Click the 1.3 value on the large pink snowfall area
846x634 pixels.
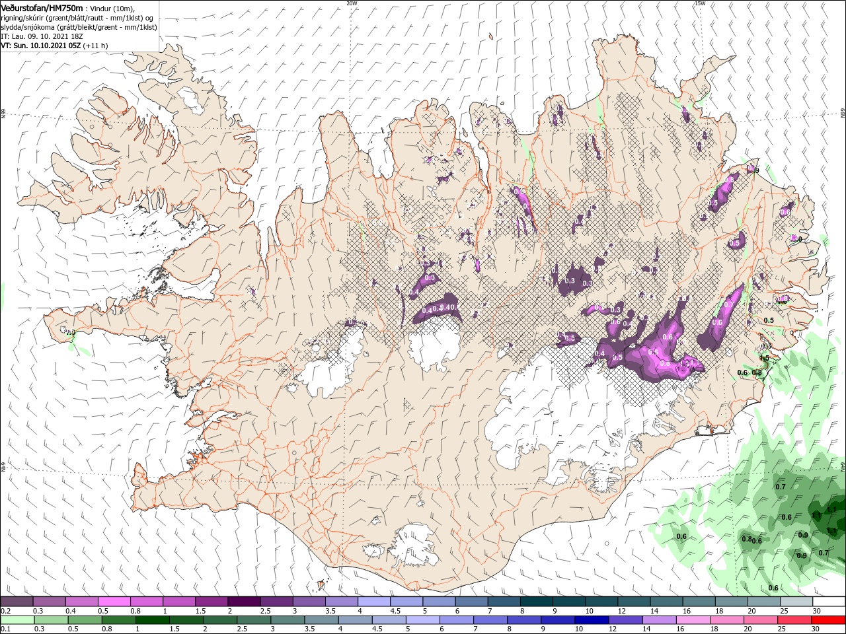click(685, 364)
